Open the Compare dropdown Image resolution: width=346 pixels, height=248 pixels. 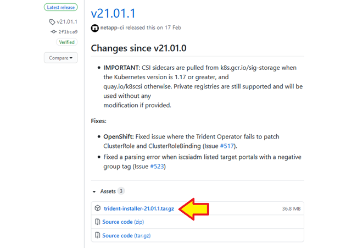(60, 58)
